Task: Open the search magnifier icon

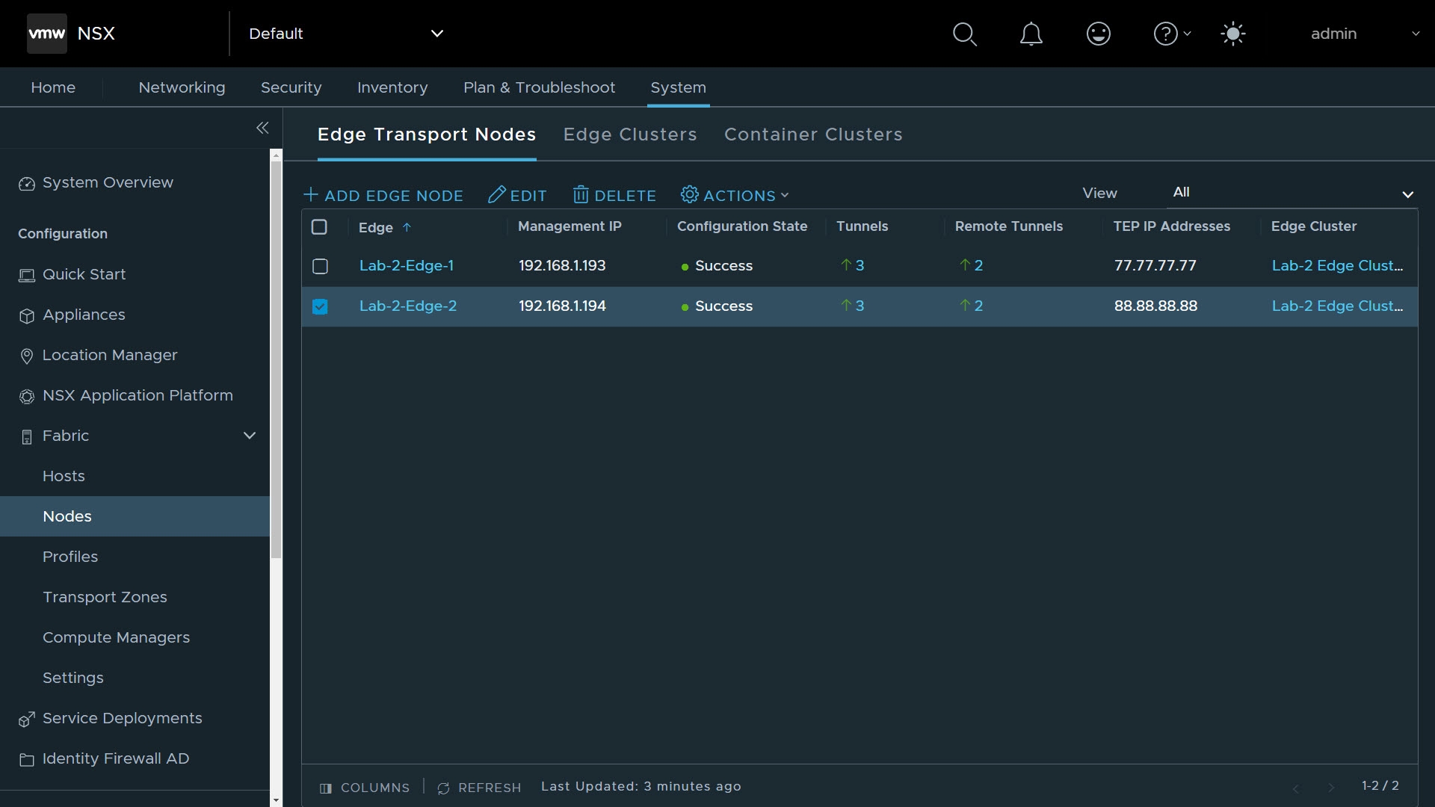Action: click(x=964, y=34)
